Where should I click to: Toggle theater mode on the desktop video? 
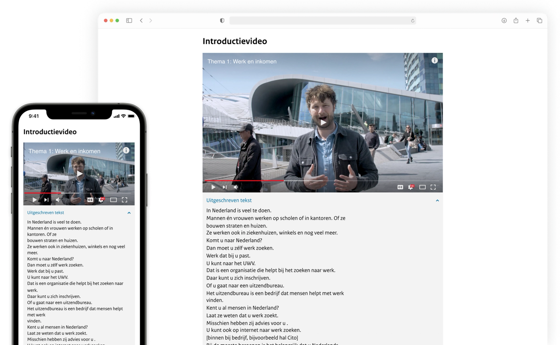click(422, 187)
